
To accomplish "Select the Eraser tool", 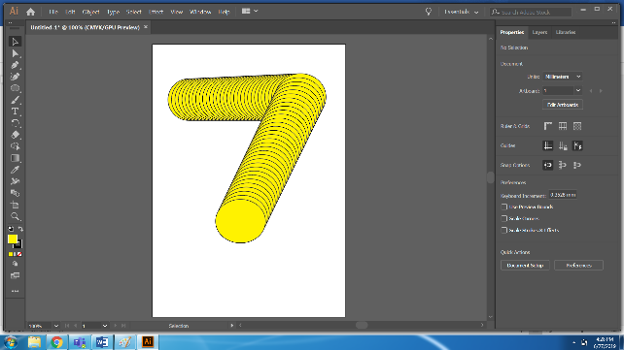I will tap(16, 135).
